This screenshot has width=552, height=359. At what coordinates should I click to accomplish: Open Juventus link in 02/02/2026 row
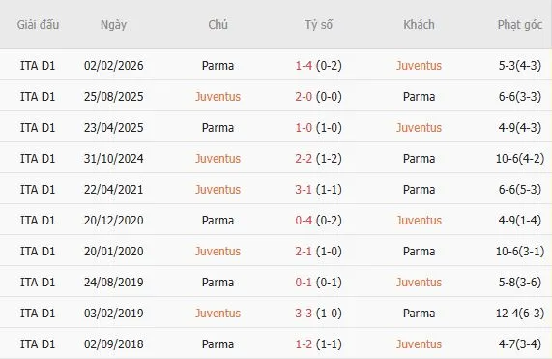point(419,66)
